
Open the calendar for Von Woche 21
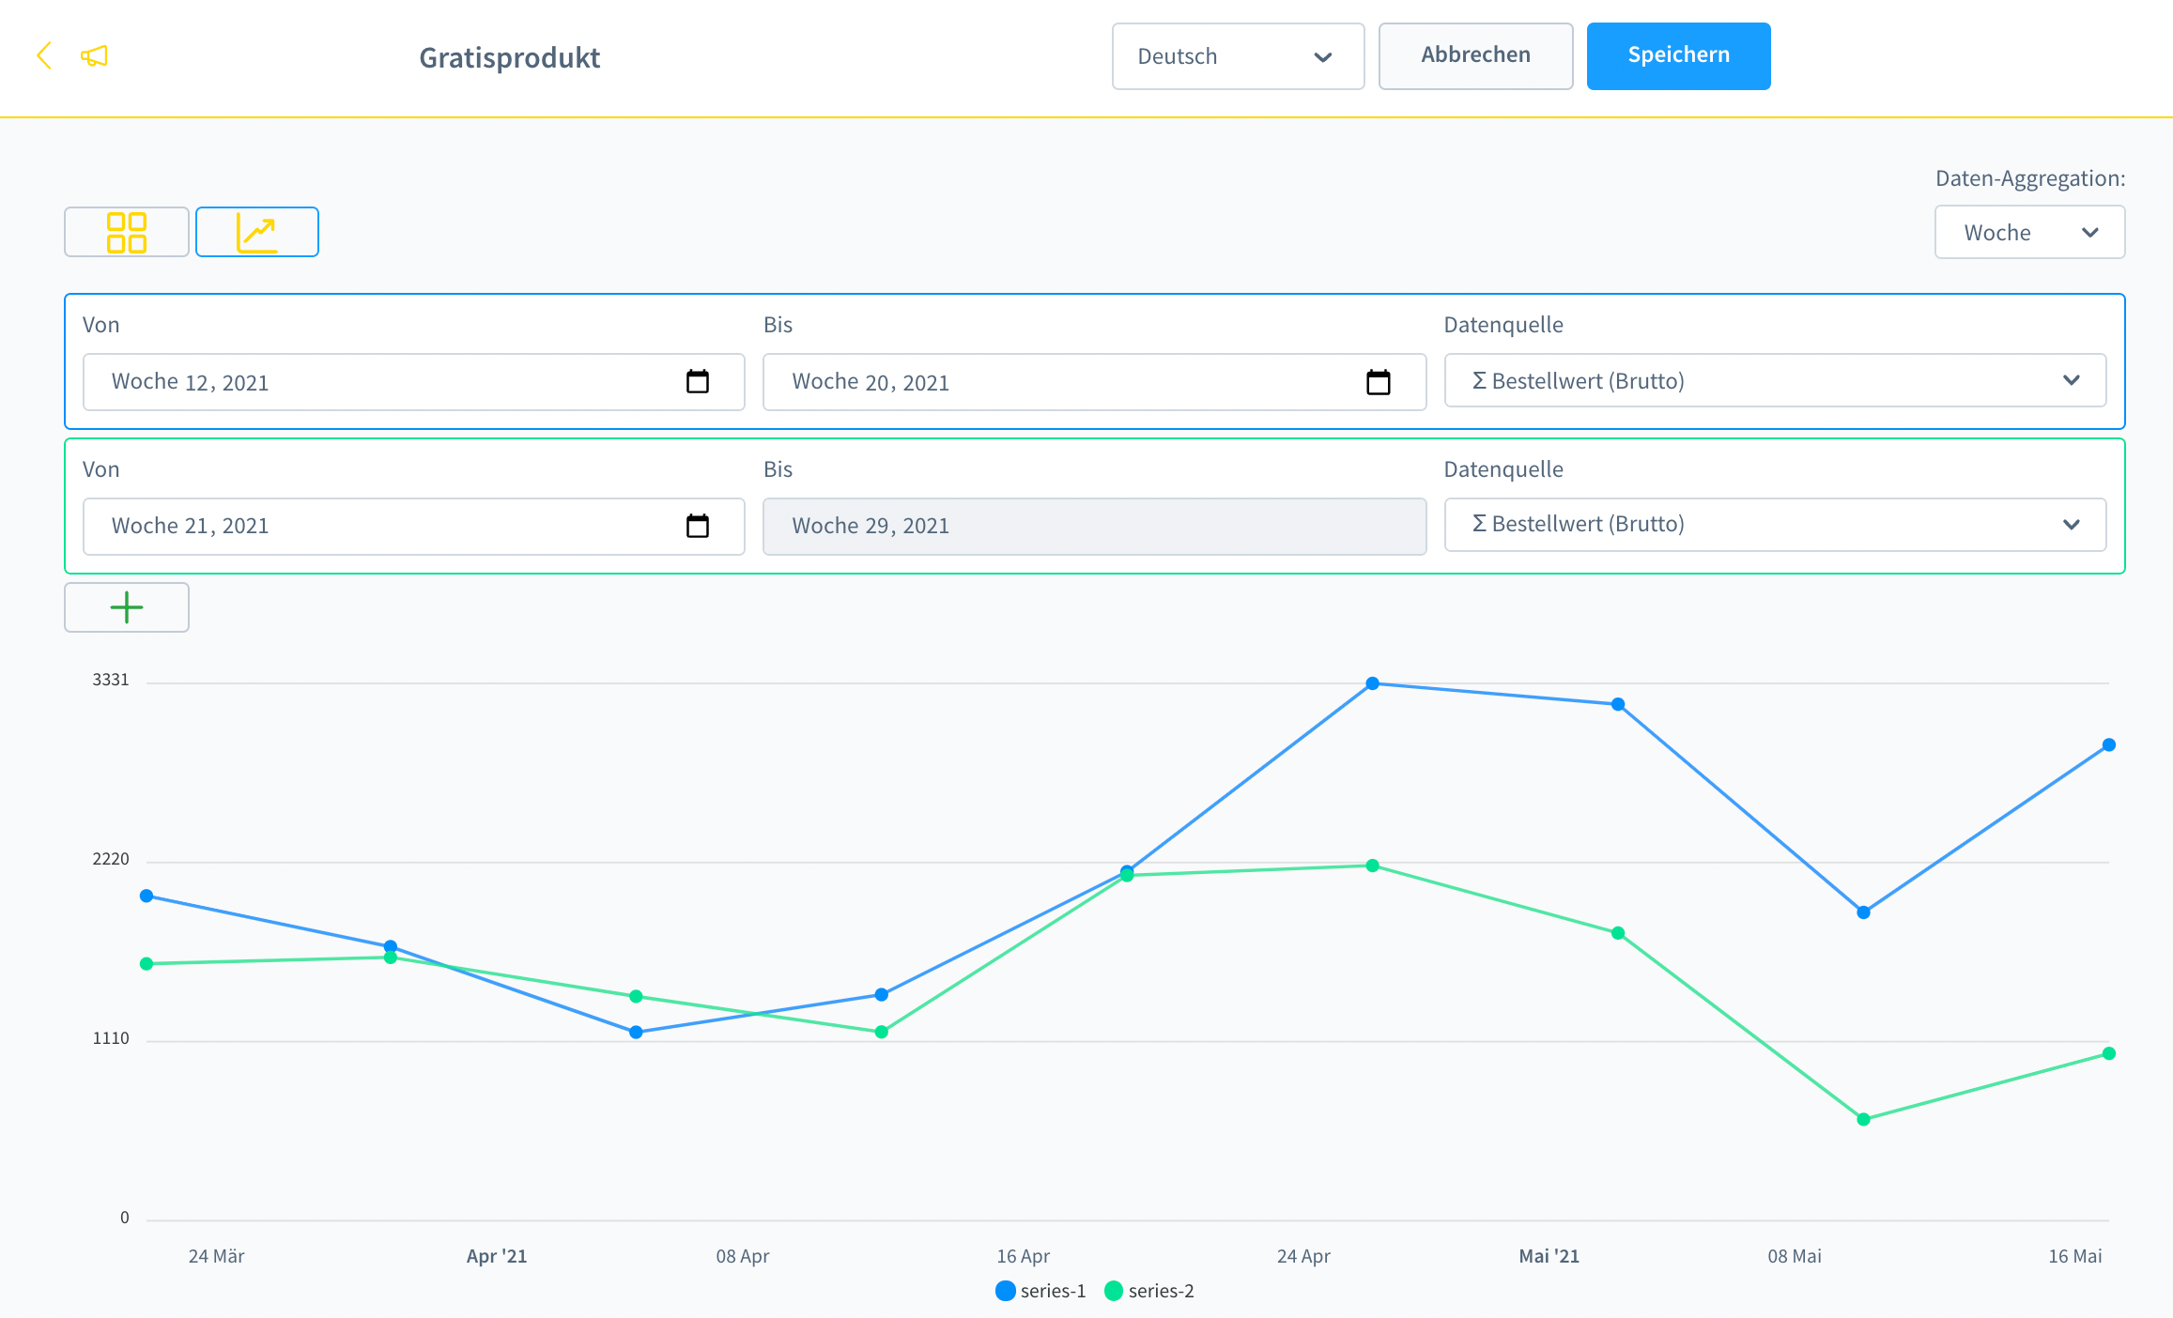(698, 526)
